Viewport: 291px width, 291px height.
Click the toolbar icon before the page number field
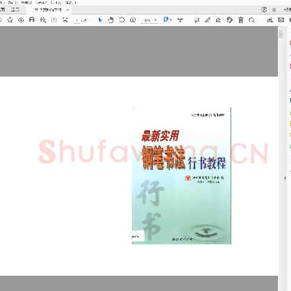pyautogui.click(x=65, y=20)
